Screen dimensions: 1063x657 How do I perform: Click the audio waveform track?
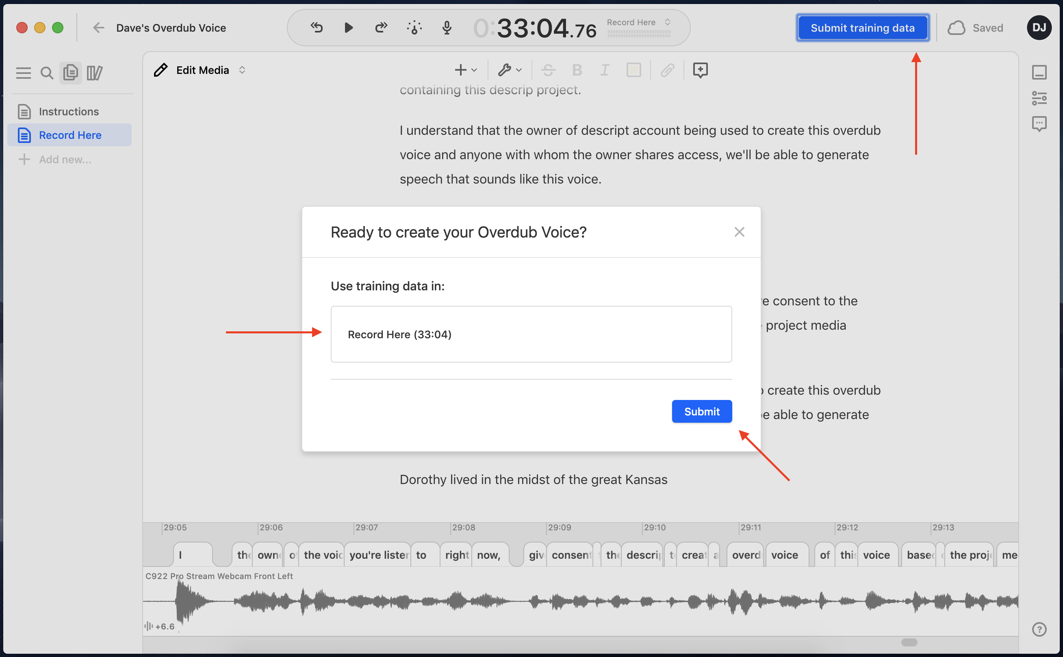[580, 601]
